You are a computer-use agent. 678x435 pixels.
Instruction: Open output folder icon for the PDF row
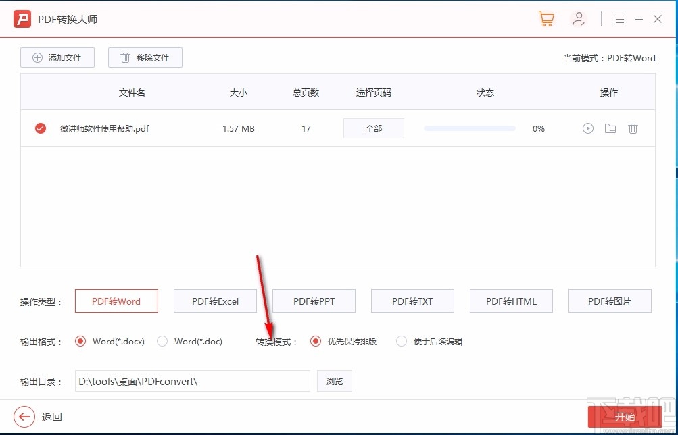click(610, 128)
